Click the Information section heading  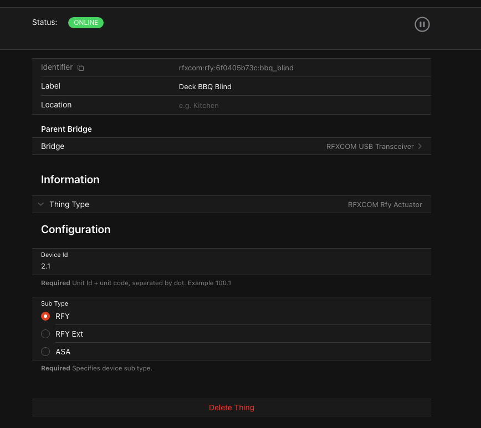[70, 179]
